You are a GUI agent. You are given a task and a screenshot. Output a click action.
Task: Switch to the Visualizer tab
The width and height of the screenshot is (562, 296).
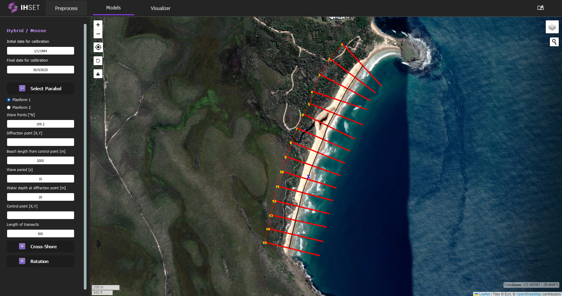tap(161, 8)
